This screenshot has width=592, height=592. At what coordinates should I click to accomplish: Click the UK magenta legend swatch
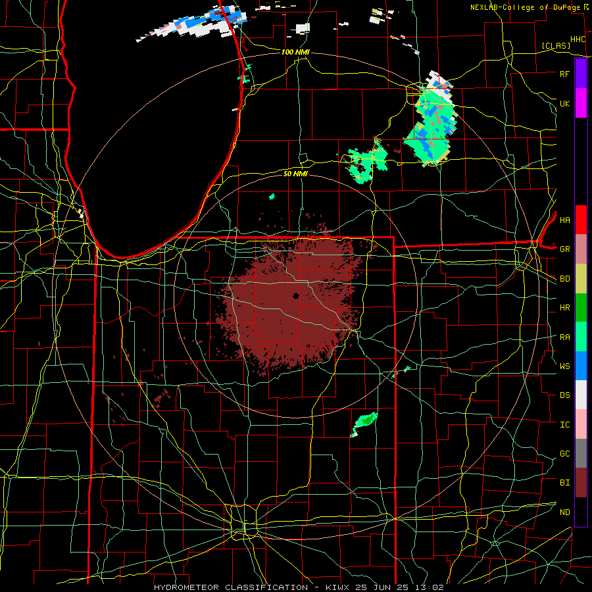coord(581,103)
